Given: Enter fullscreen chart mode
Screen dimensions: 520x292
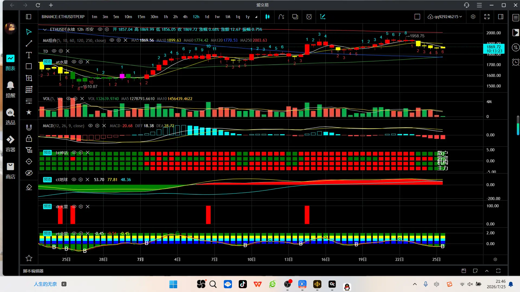Looking at the screenshot, I should (x=487, y=17).
